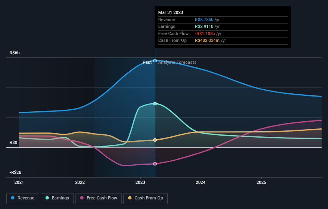
Task: Click the Mar 31 2023 tooltip date
Action: (x=171, y=12)
